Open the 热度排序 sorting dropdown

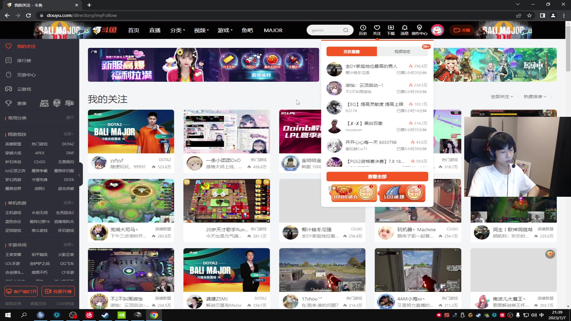coord(535,97)
